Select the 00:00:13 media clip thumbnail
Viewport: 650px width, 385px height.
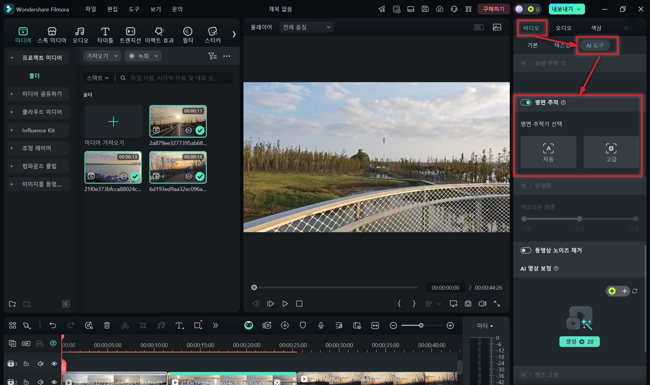113,167
